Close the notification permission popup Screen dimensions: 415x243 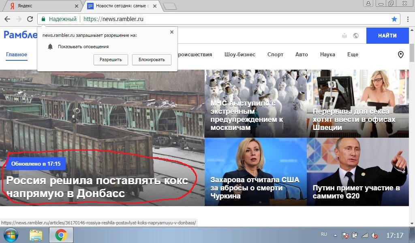point(171,32)
